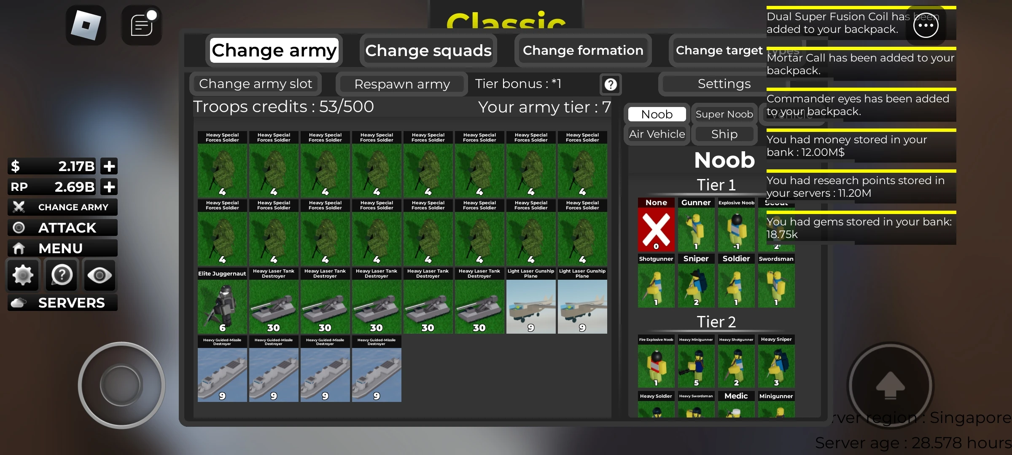Open the gear settings icon

click(23, 275)
